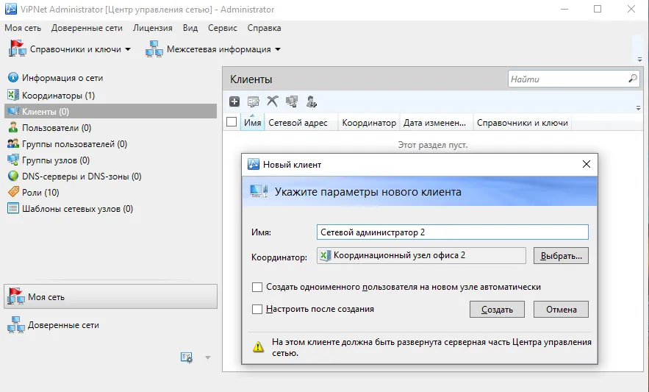Click the Моя сеть red flag icon

coord(16,296)
